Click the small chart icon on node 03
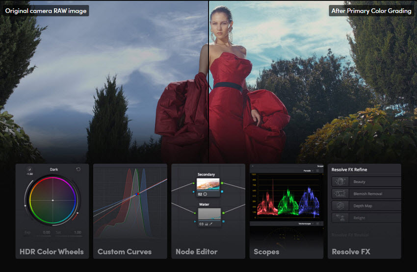 pos(206,224)
